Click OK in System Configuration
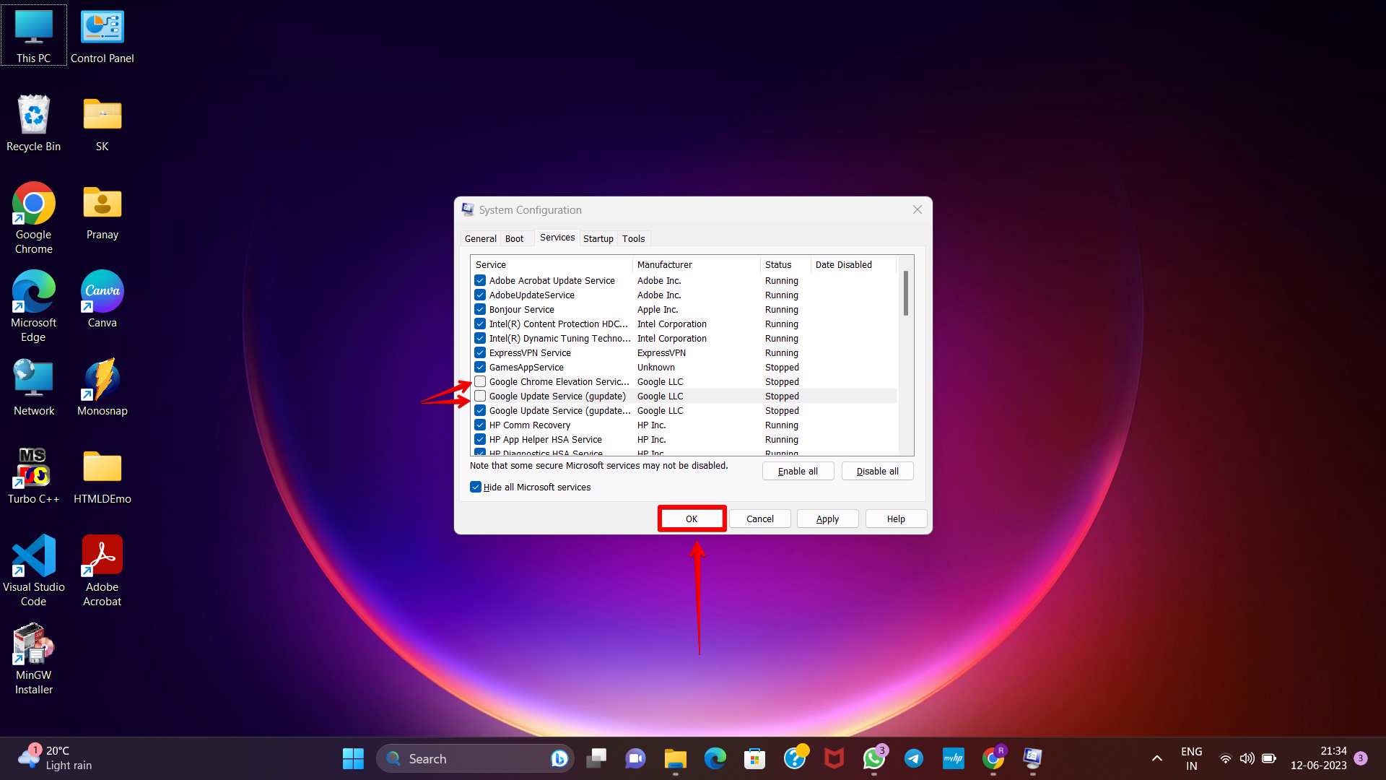Image resolution: width=1386 pixels, height=780 pixels. tap(692, 519)
